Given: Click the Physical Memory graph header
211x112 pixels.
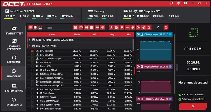Looking at the screenshot, I should (x=154, y=67).
